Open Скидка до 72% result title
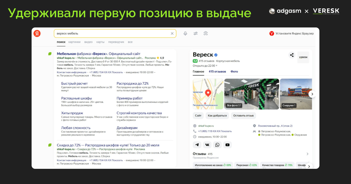 coord(108,145)
